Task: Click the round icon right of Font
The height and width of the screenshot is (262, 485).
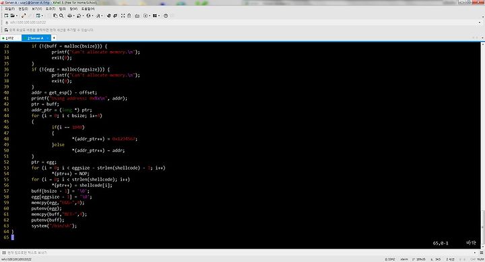Action: [108, 15]
